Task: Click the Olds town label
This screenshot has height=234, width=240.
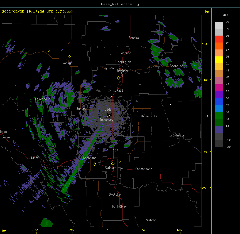Action: (108, 109)
